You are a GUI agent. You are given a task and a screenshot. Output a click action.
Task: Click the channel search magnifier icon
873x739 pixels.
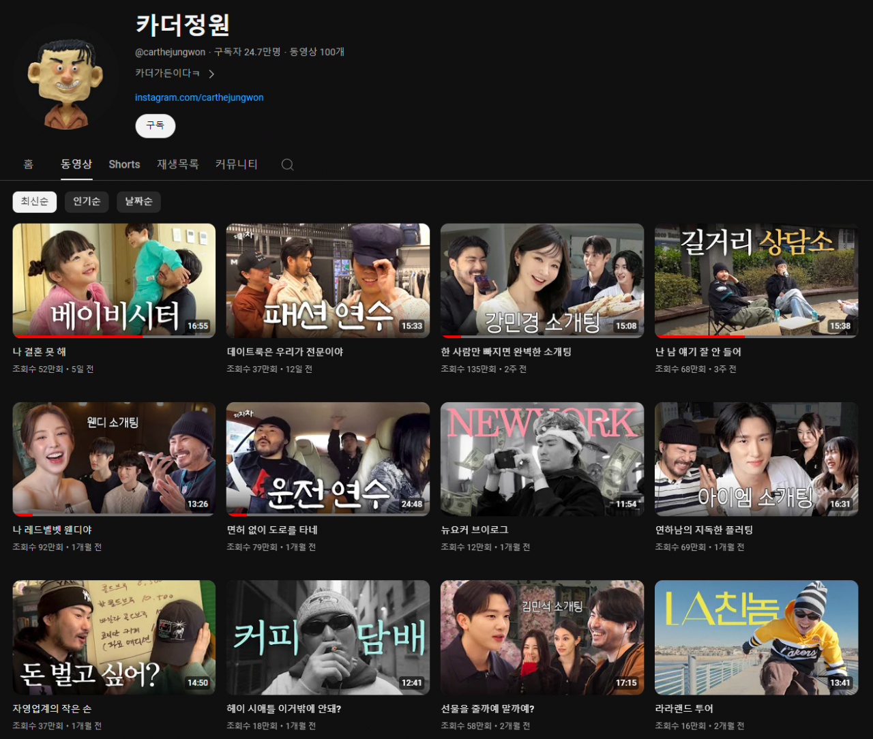[x=287, y=164]
